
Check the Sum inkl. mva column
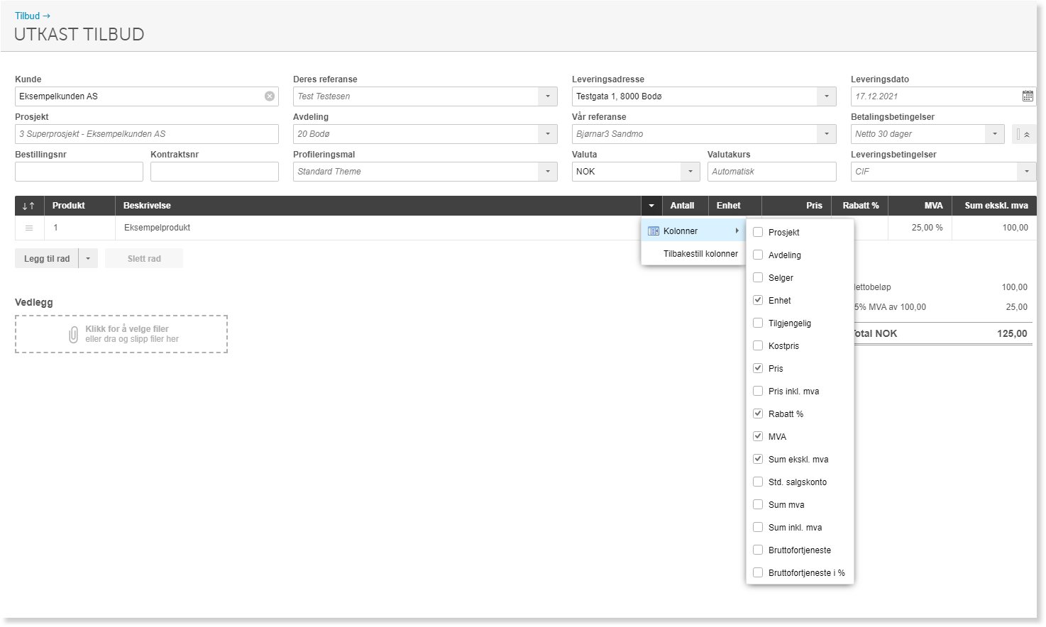click(x=758, y=527)
